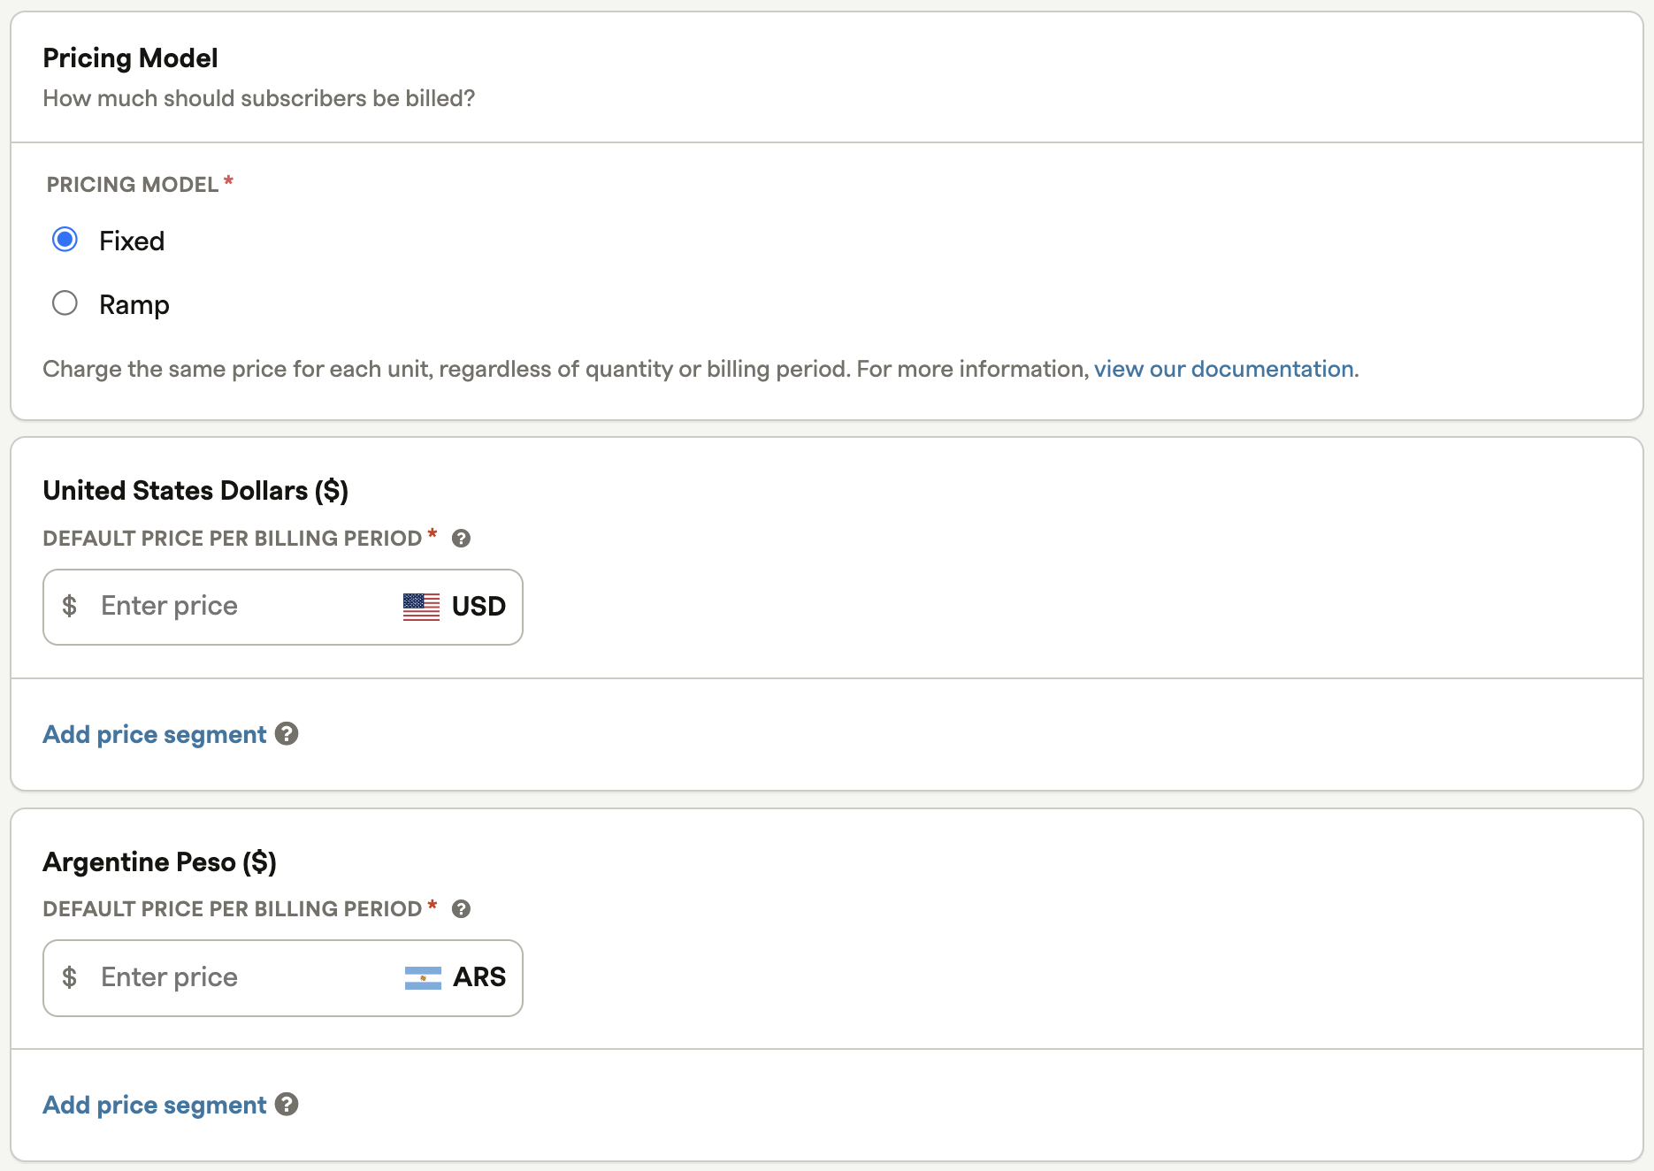
Task: Add price segment for United States Dollars
Action: (155, 735)
